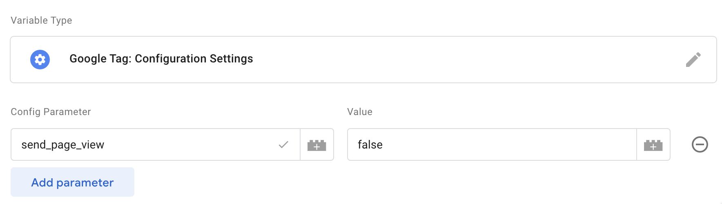Click the checkmark inside Config Parameter field

283,144
